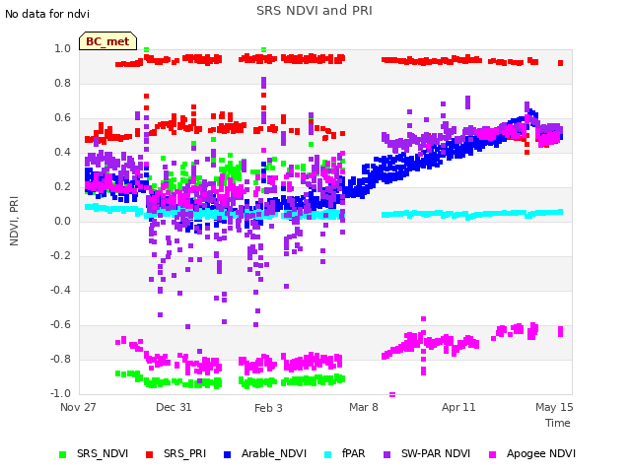
Task: Select the SRS_NDVI legend label
Action: coord(103,453)
